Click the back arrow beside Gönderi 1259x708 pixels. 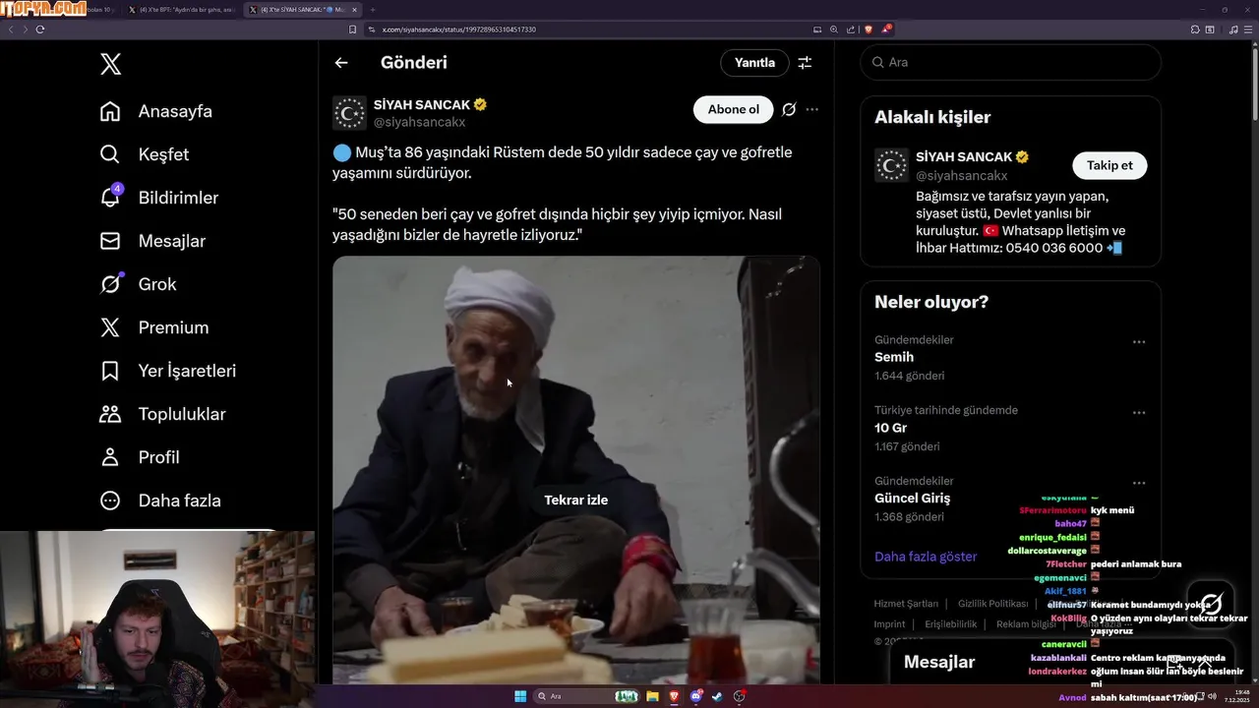point(341,63)
